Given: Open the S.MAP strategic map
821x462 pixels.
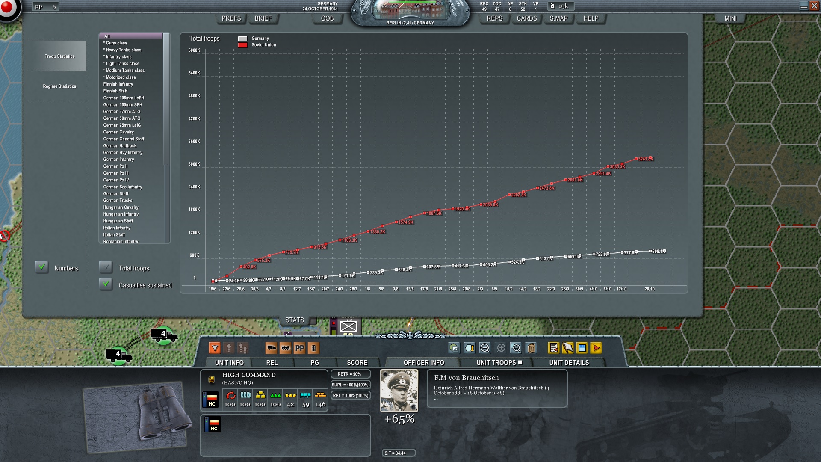Looking at the screenshot, I should coord(559,18).
